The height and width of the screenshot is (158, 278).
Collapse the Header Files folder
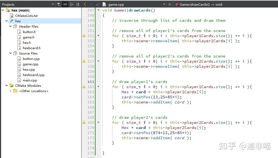click(10, 26)
